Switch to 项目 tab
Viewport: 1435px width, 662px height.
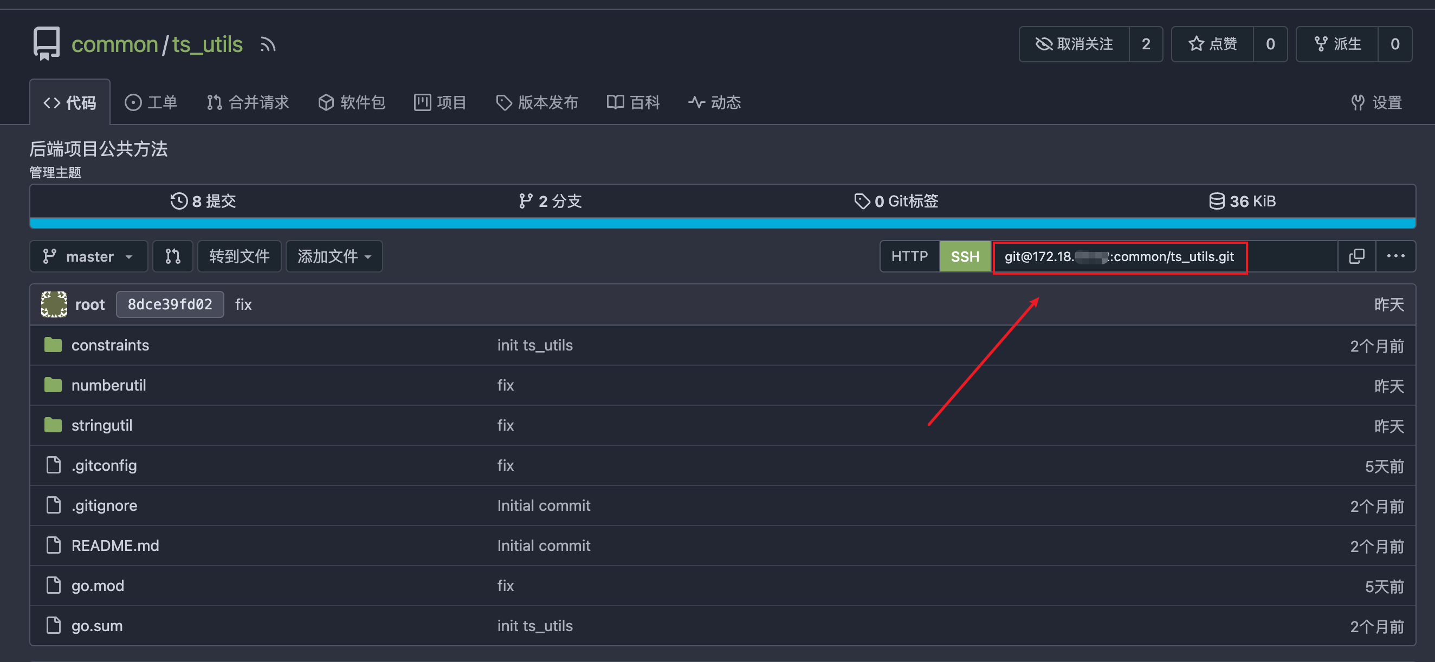[440, 102]
